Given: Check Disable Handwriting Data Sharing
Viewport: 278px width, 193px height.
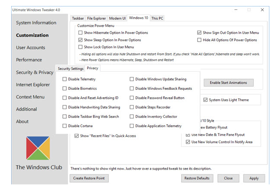Looking at the screenshot, I should pos(65,107).
